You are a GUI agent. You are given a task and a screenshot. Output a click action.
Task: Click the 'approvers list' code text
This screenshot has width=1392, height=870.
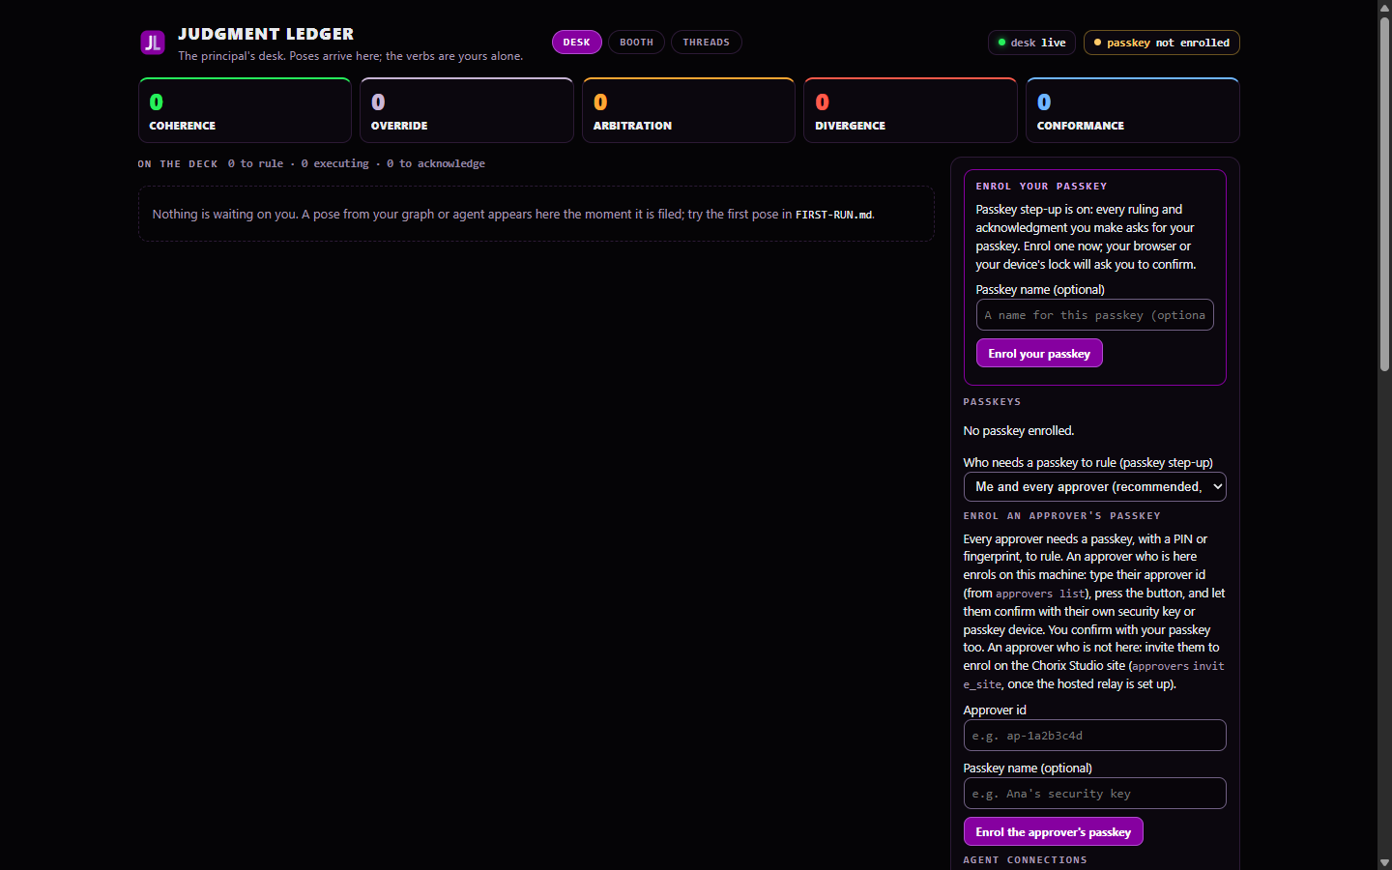[x=1040, y=594]
